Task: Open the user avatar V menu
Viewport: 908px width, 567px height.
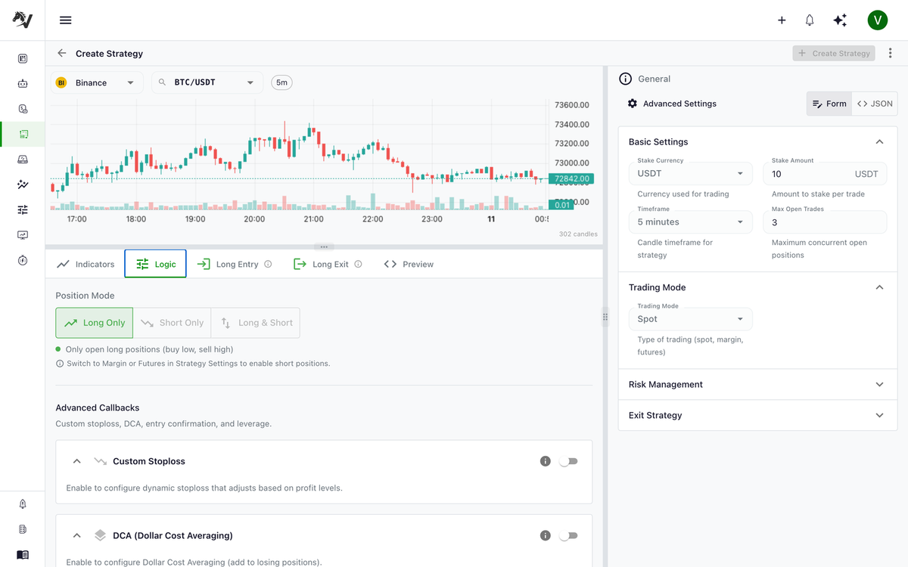Action: [x=877, y=20]
